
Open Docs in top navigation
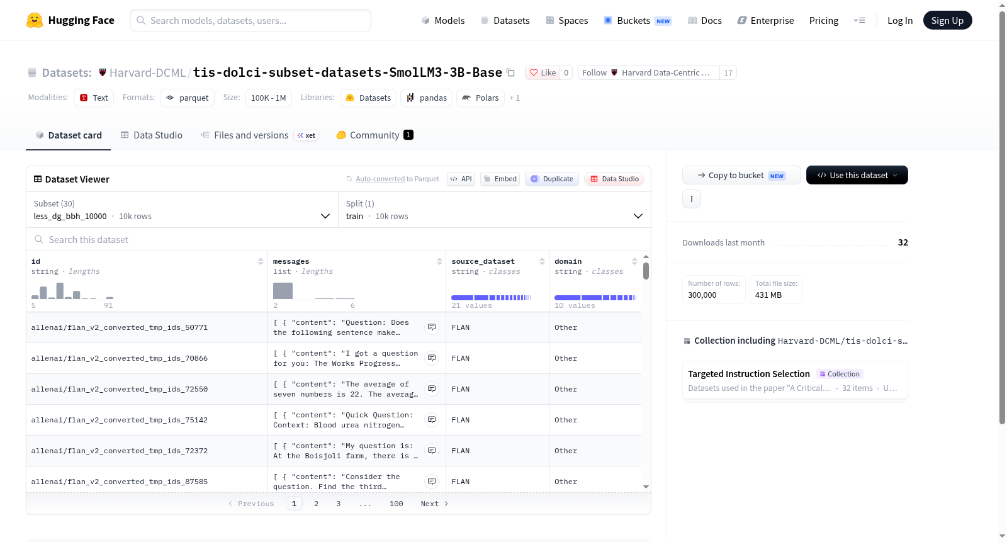click(x=705, y=21)
